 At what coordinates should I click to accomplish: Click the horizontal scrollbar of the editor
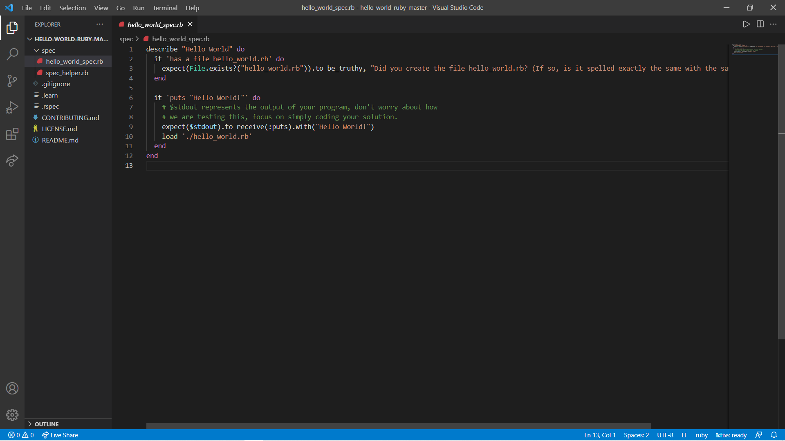point(398,426)
